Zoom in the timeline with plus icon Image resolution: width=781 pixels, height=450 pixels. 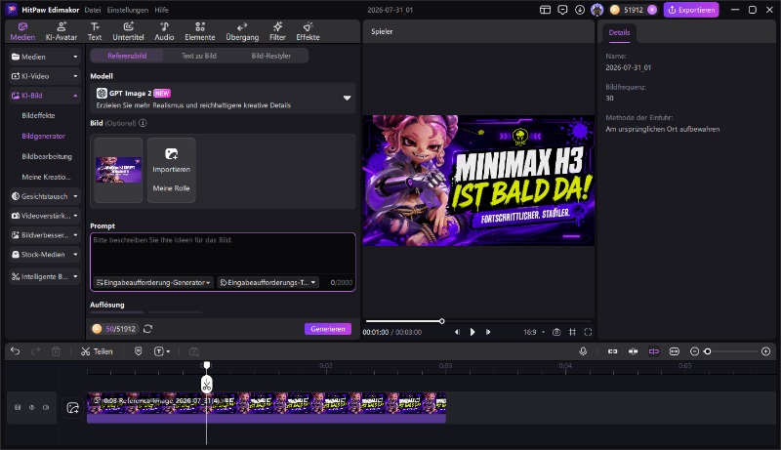pyautogui.click(x=766, y=351)
